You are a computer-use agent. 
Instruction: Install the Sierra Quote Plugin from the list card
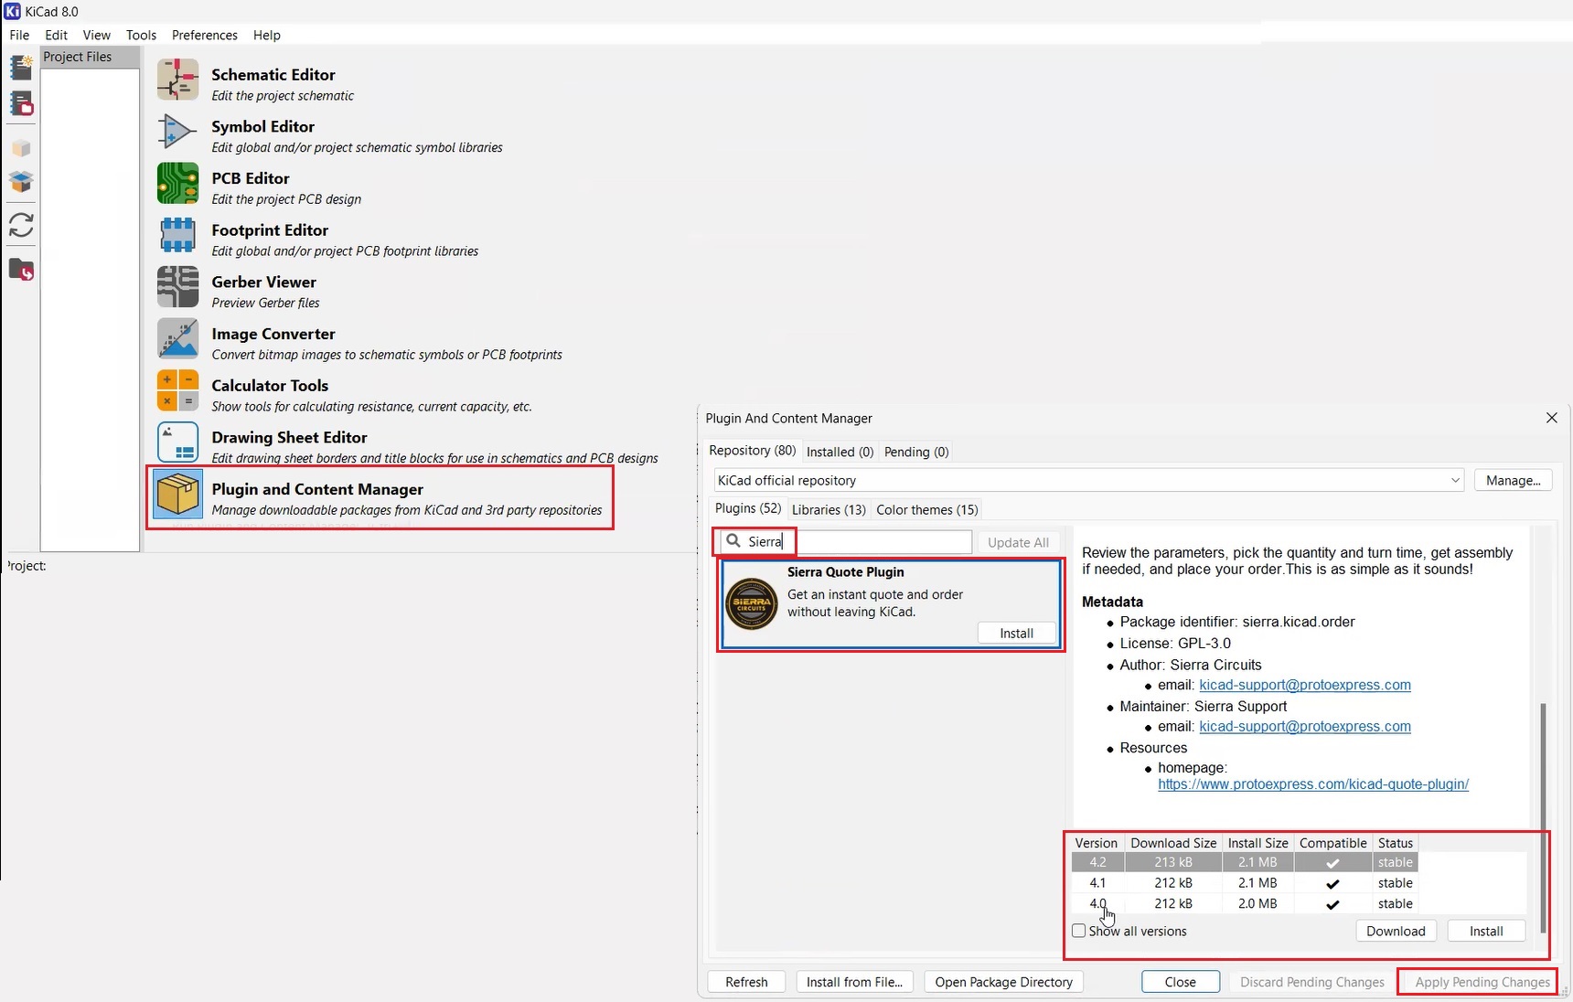tap(1016, 633)
